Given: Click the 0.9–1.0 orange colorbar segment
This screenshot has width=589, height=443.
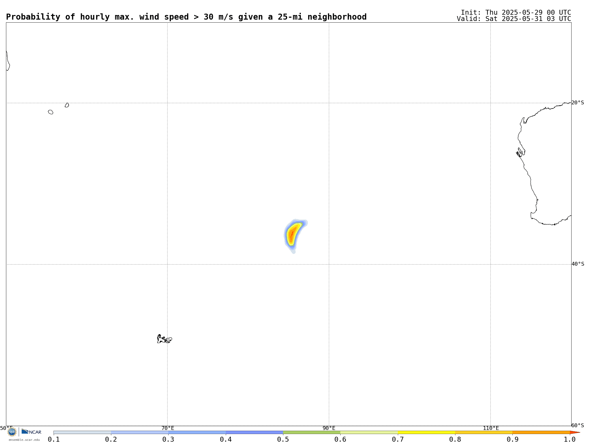Looking at the screenshot, I should (541, 432).
